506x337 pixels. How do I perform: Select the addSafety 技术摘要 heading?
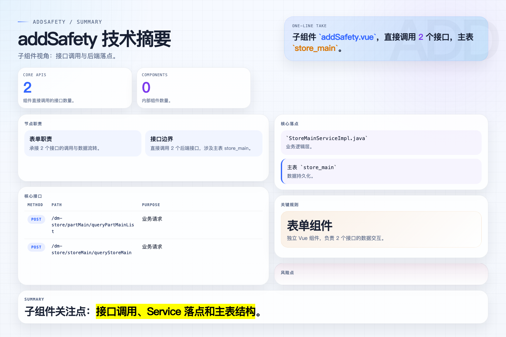click(x=94, y=39)
